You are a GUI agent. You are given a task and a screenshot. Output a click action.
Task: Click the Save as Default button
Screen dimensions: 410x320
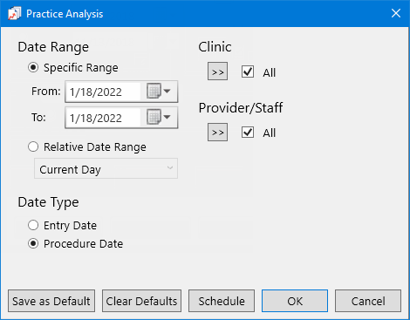point(51,301)
